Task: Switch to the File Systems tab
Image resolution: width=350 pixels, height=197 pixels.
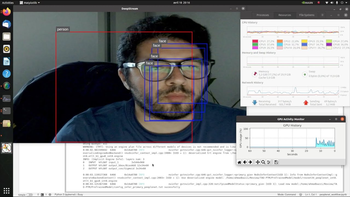Action: [307, 15]
